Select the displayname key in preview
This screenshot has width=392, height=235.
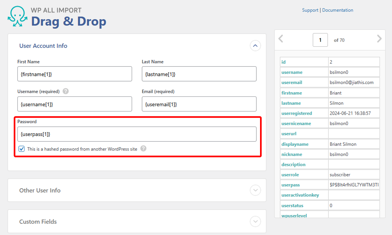(x=295, y=144)
